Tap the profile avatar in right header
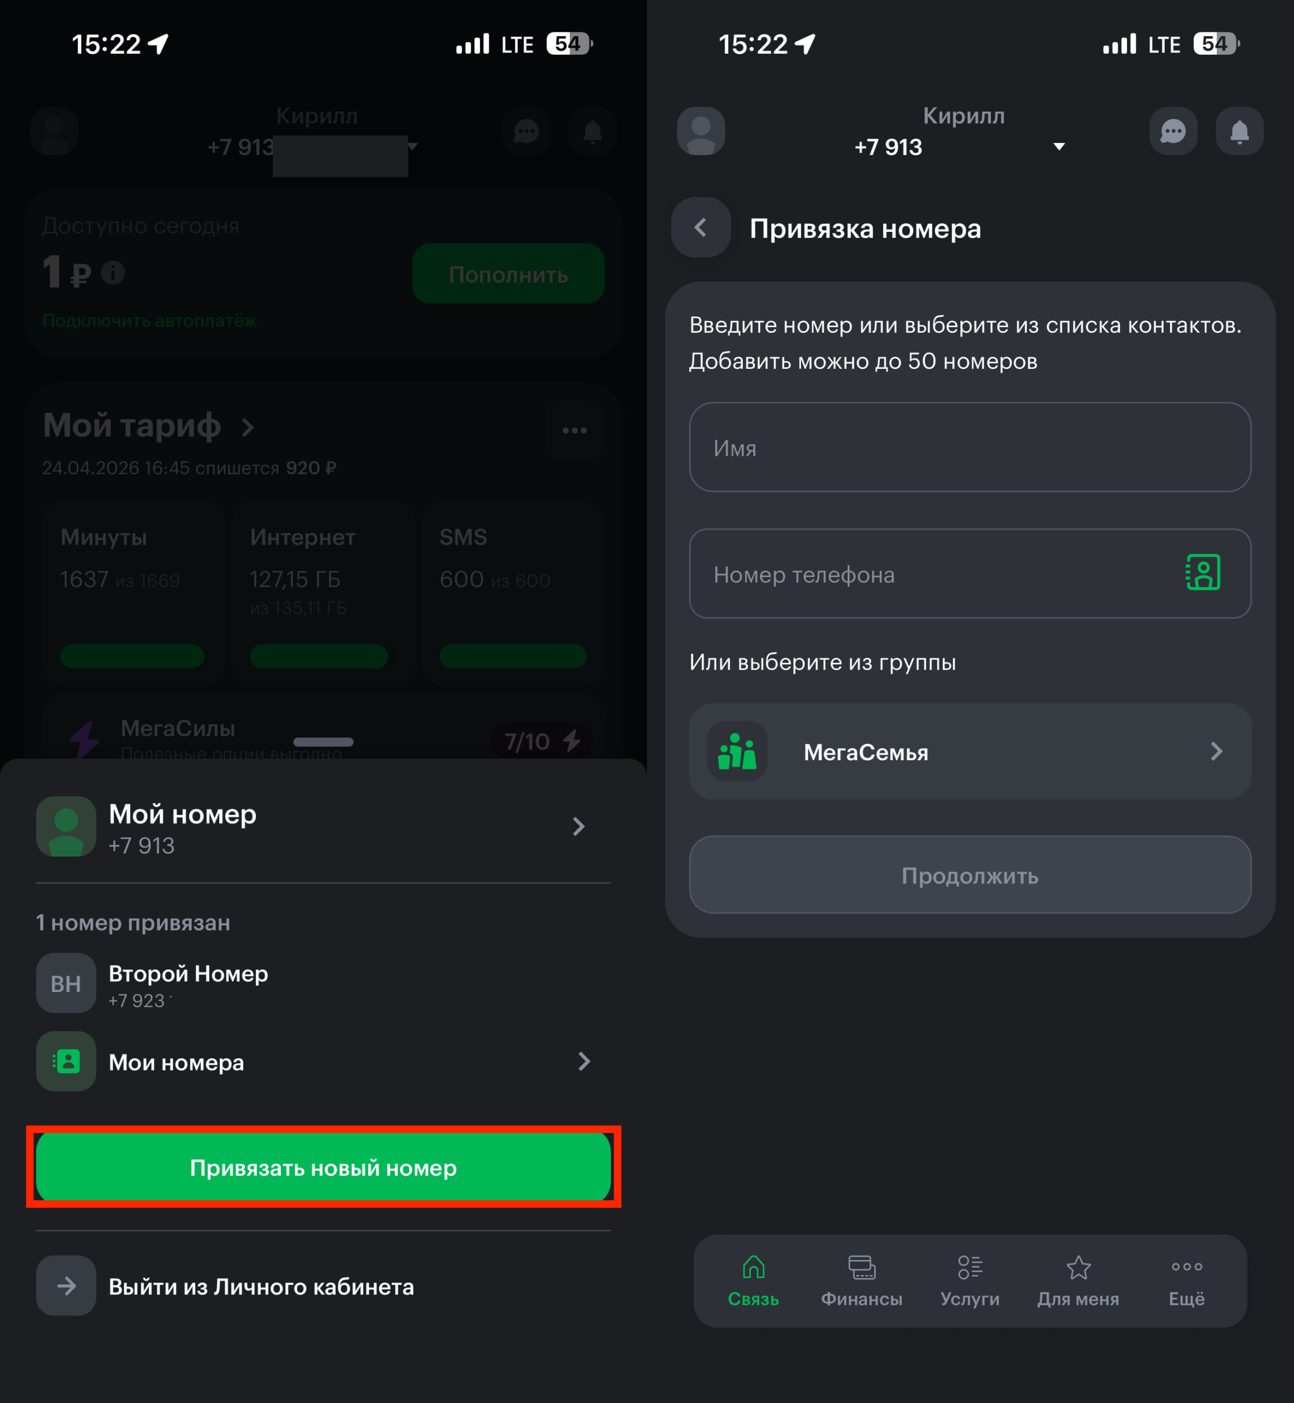The height and width of the screenshot is (1403, 1294). [x=701, y=131]
